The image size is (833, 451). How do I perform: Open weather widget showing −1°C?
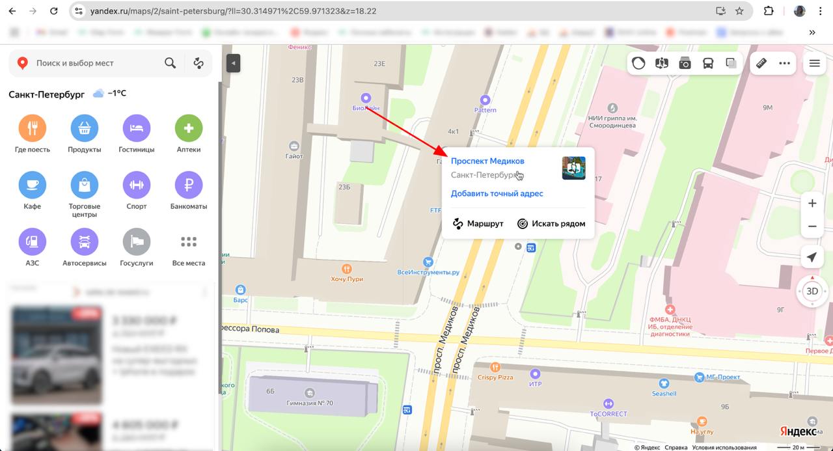click(109, 94)
